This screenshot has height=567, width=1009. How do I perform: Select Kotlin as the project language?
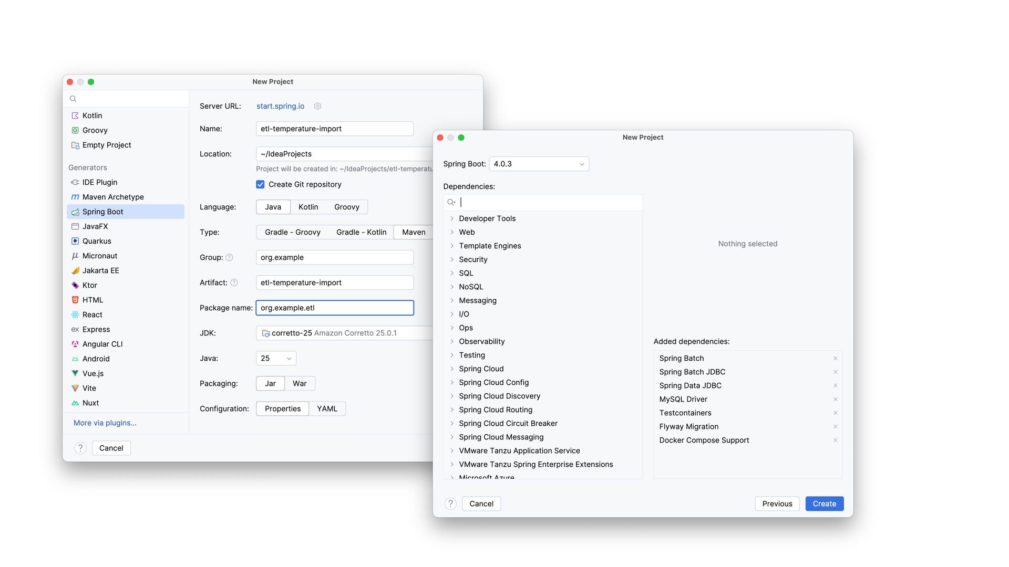[308, 207]
